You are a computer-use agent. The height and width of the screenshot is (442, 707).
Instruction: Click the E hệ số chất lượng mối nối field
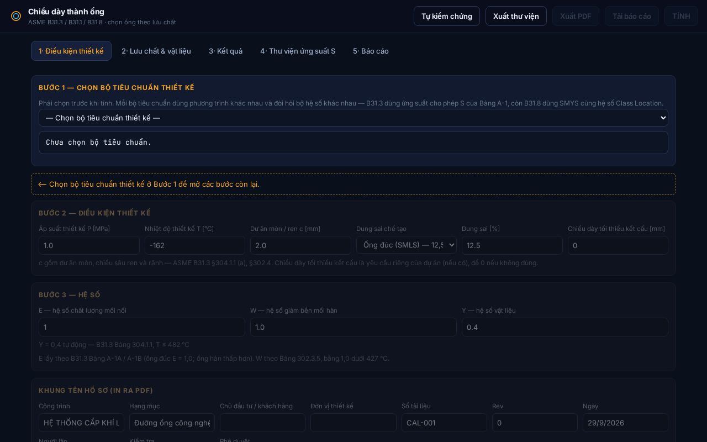[142, 327]
